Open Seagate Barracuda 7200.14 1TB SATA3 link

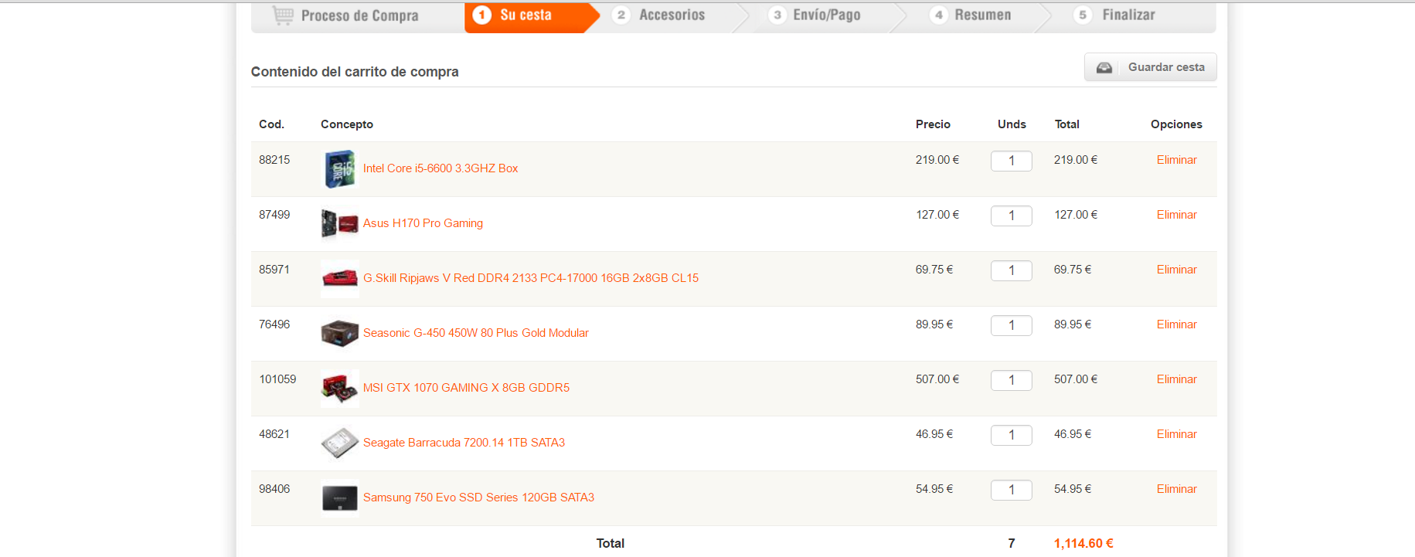tap(464, 443)
